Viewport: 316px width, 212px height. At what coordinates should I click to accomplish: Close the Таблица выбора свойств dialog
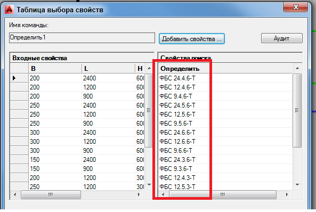click(x=295, y=7)
